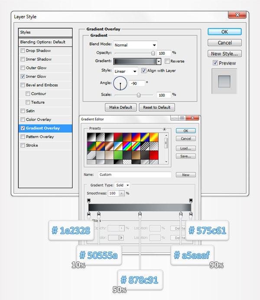
Task: Open the gradient picker dropdown arrow
Action: (159, 61)
